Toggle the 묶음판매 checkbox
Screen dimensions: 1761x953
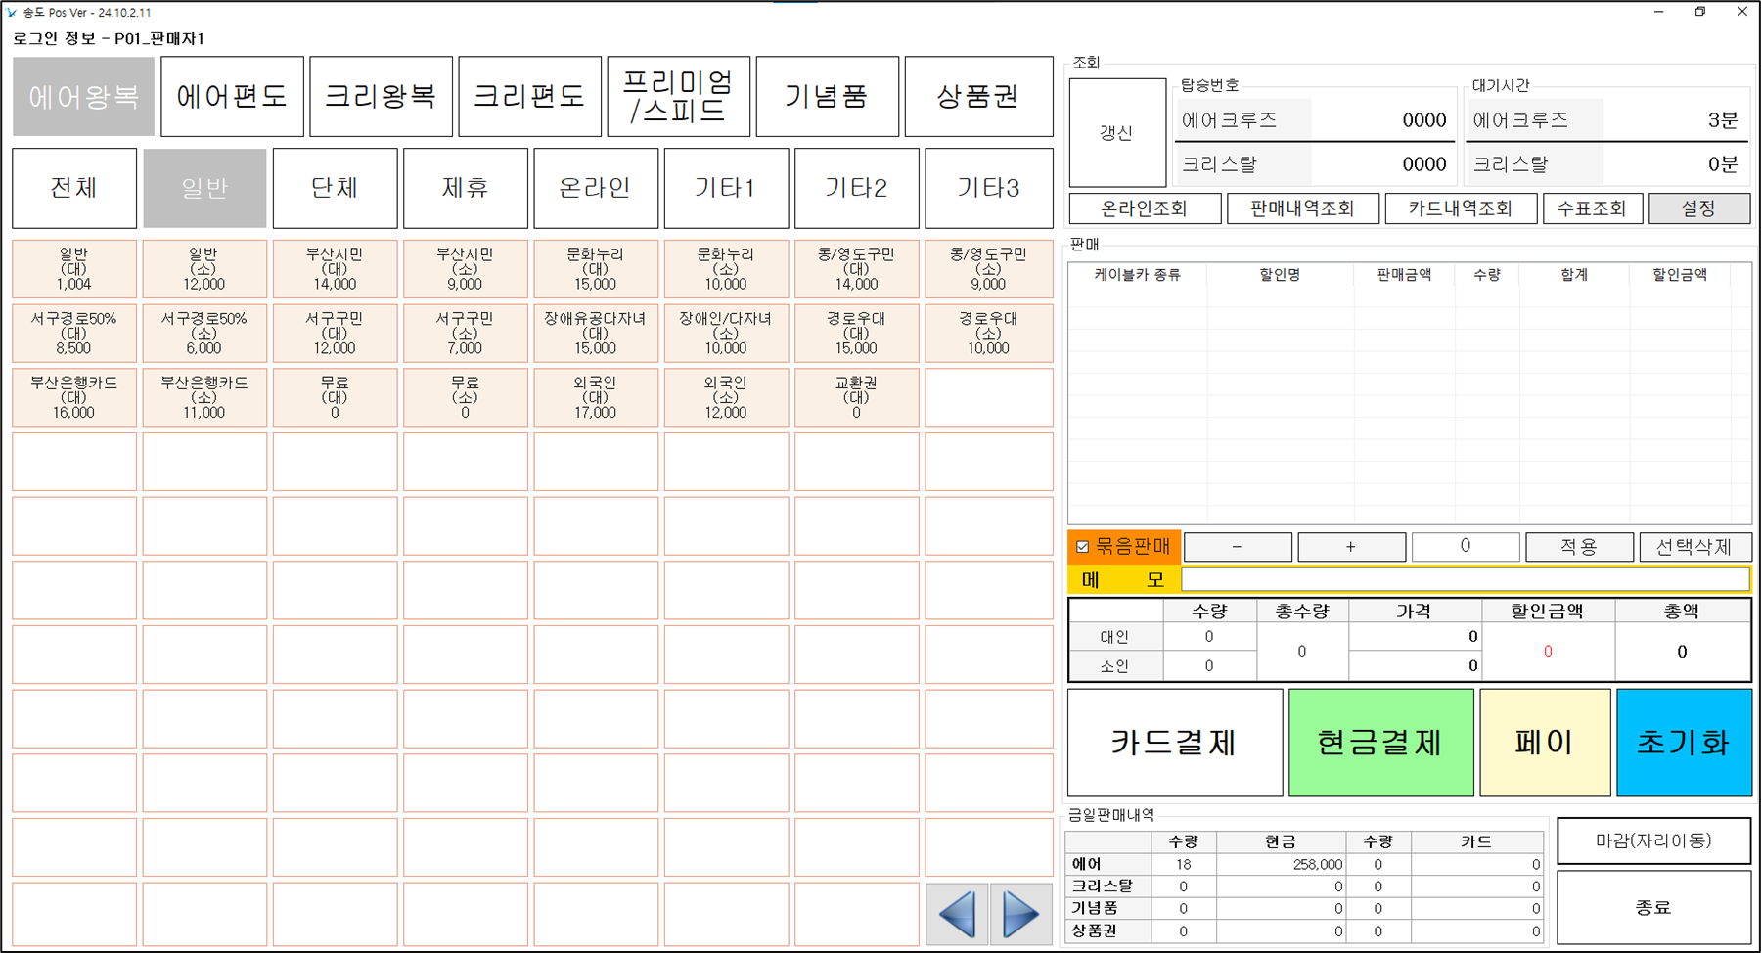tap(1083, 547)
